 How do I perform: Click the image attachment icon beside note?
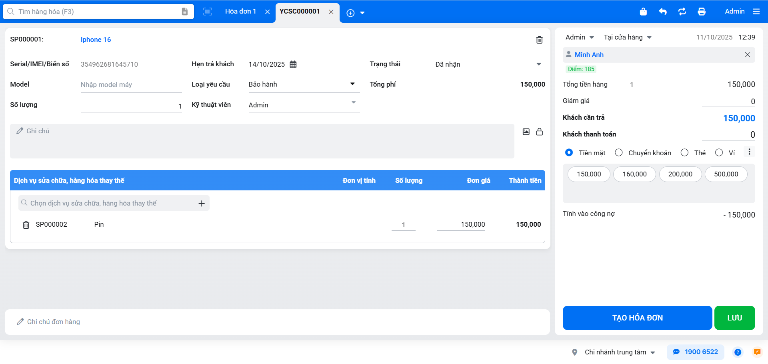pyautogui.click(x=526, y=132)
